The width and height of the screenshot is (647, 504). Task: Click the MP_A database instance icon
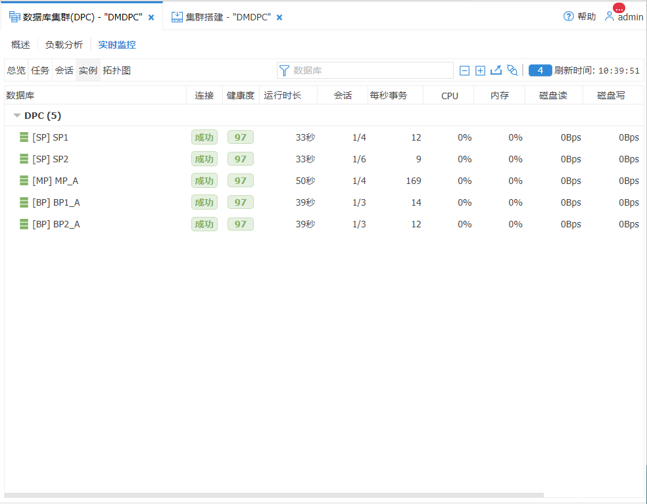tap(24, 181)
